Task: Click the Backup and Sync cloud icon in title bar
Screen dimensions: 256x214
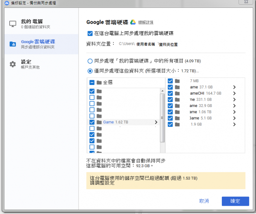Action: 7,3
